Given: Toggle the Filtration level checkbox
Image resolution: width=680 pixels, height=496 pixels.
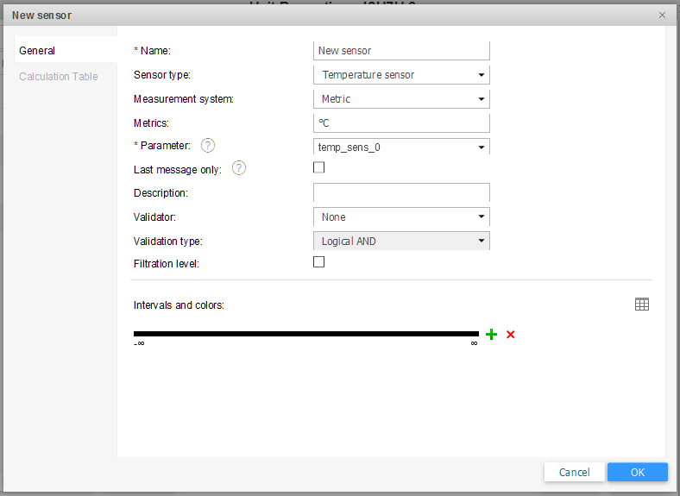Looking at the screenshot, I should (x=319, y=262).
